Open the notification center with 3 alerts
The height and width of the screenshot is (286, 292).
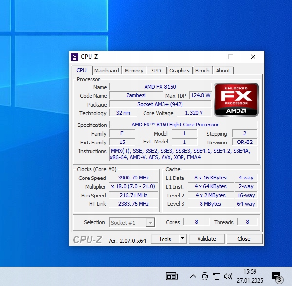click(276, 276)
